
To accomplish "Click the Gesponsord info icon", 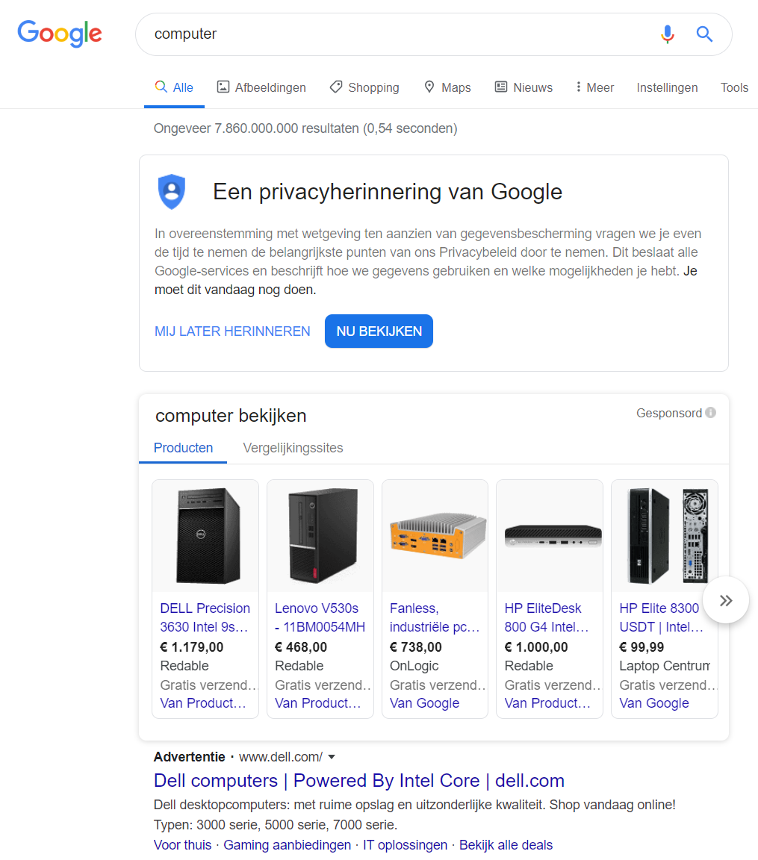I will (710, 413).
